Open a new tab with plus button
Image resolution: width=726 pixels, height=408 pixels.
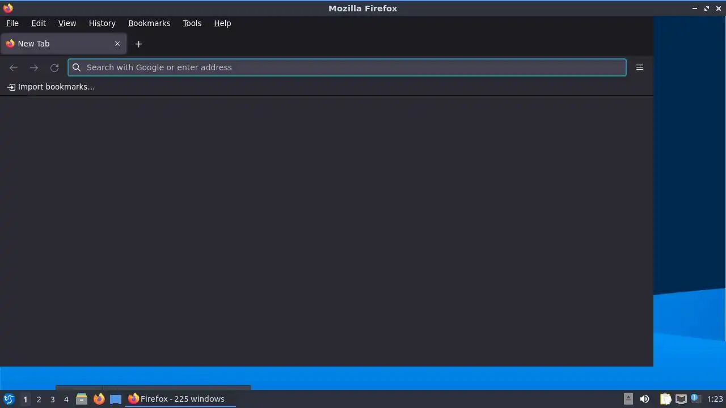(x=138, y=44)
